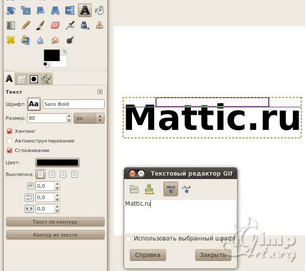Image resolution: width=305 pixels, height=271 pixels.
Task: Decrease font size with down arrow
Action: coord(69,121)
